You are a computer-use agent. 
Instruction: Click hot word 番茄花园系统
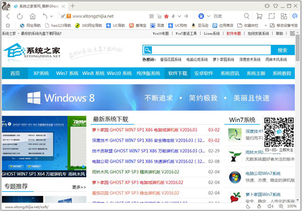click(171, 60)
